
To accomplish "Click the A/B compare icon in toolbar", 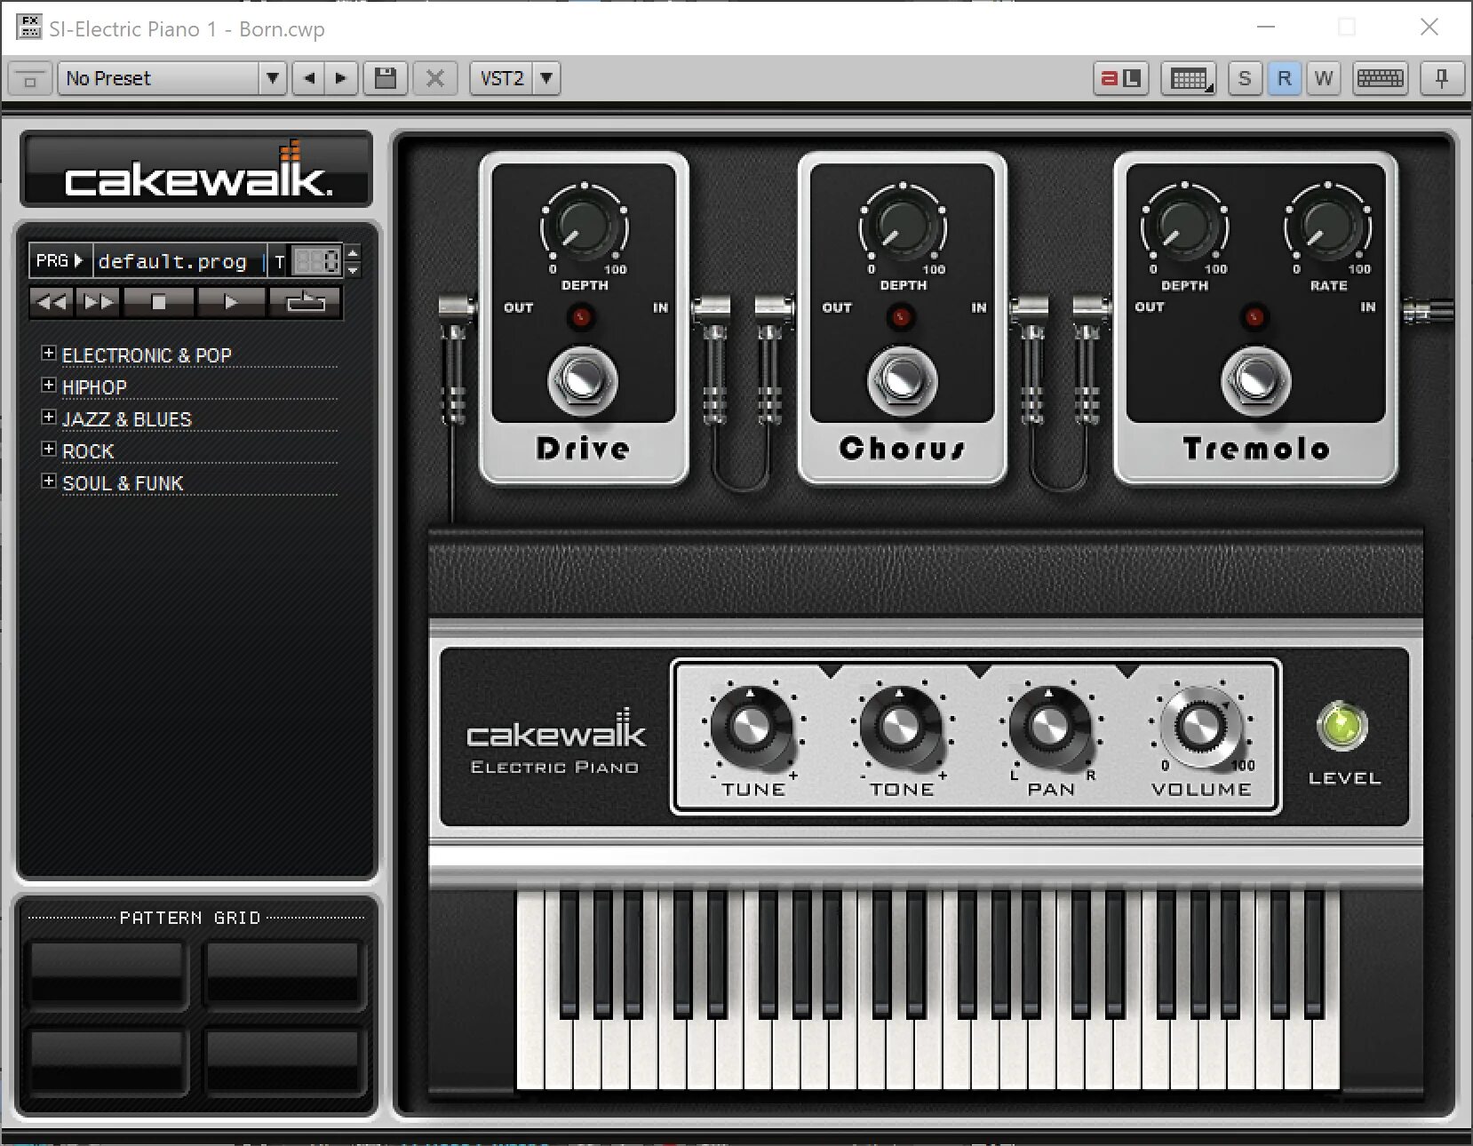I will [1121, 79].
